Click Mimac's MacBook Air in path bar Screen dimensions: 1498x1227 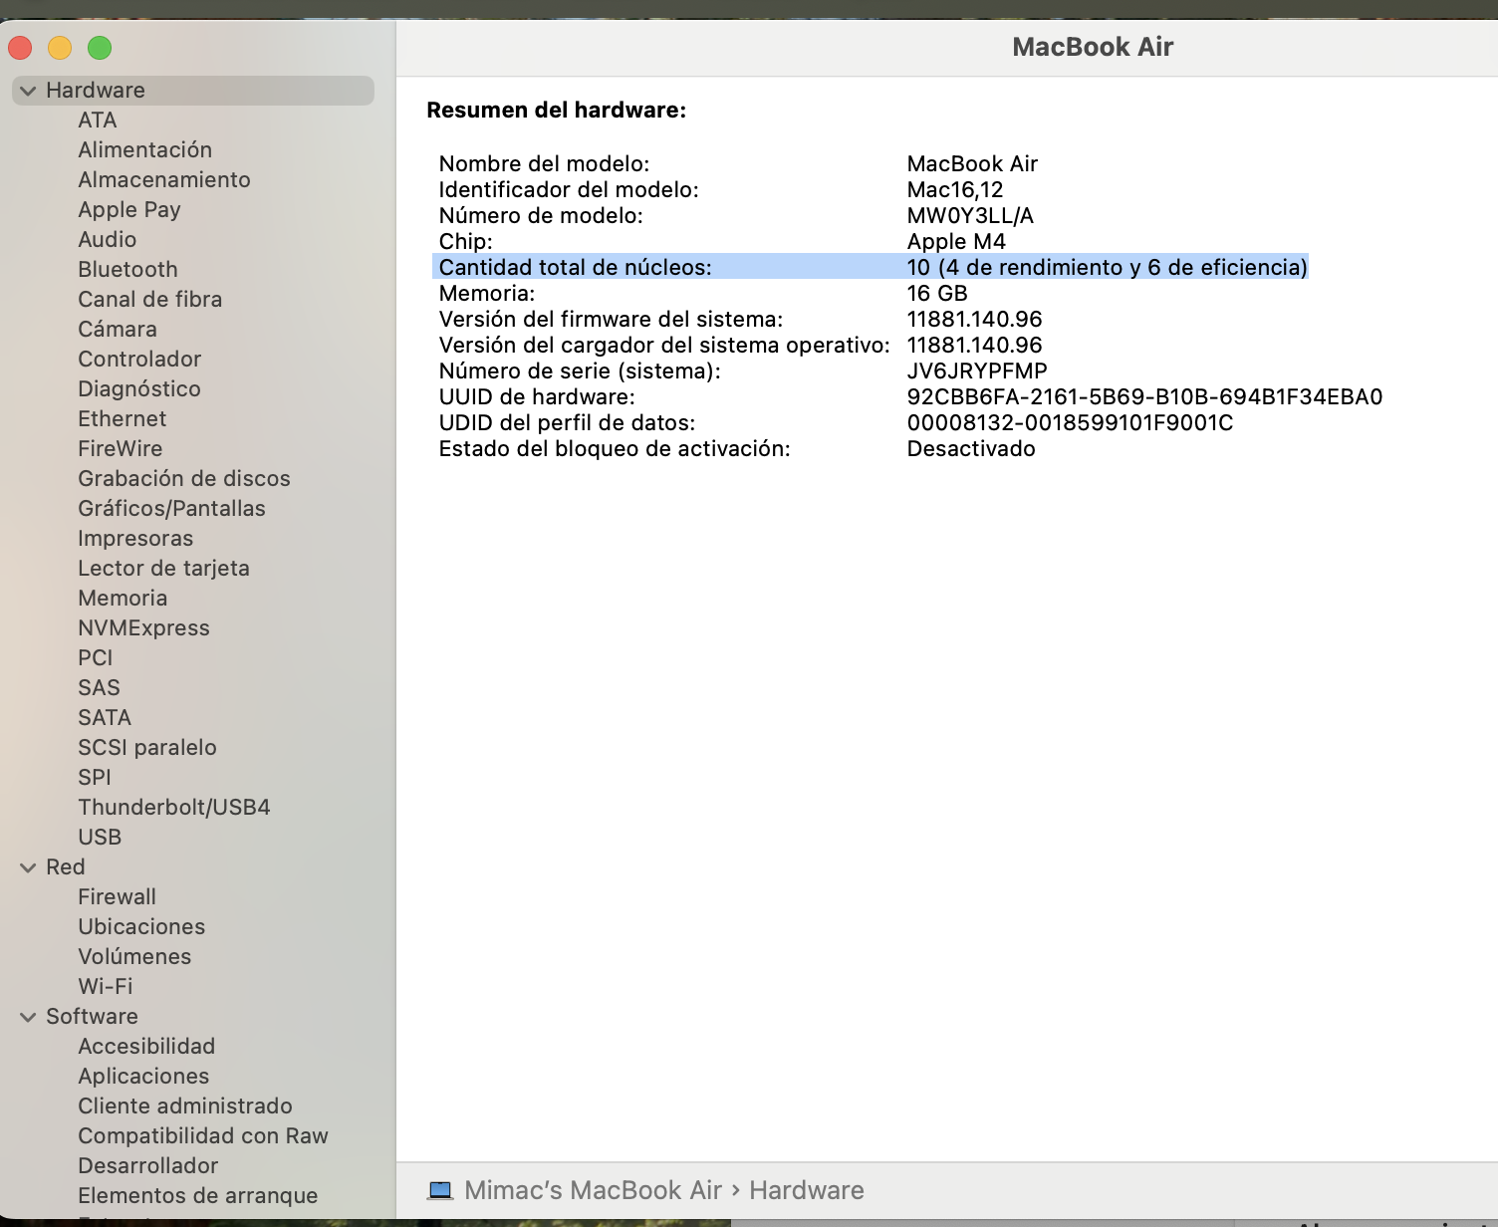click(x=593, y=1190)
